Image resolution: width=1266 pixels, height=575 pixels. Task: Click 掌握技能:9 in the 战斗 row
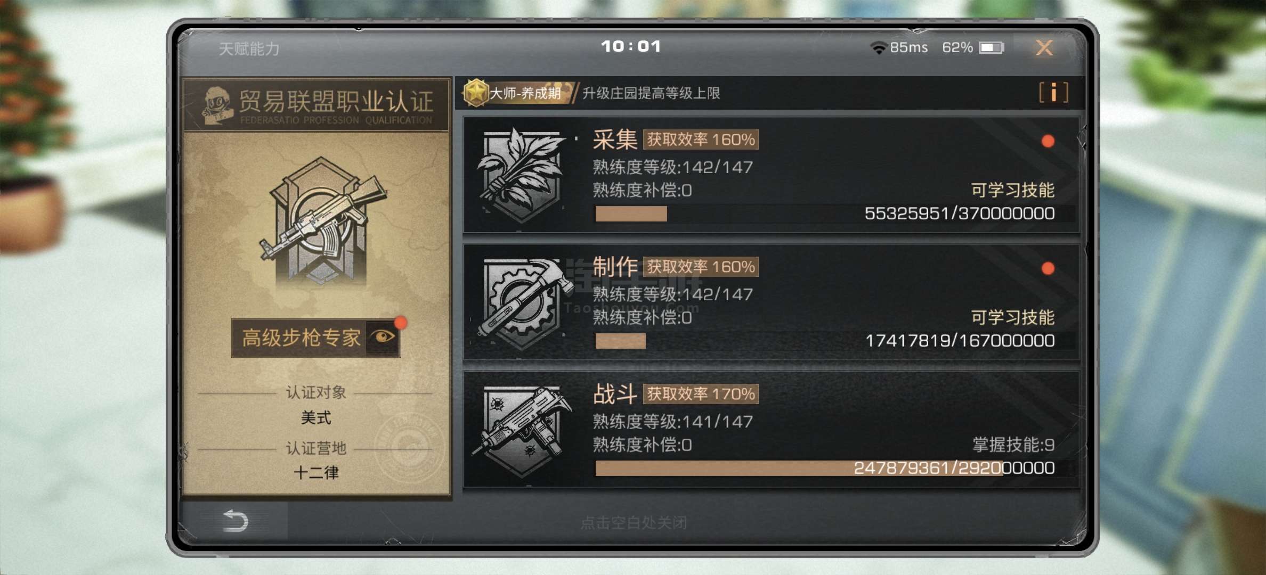point(1013,445)
